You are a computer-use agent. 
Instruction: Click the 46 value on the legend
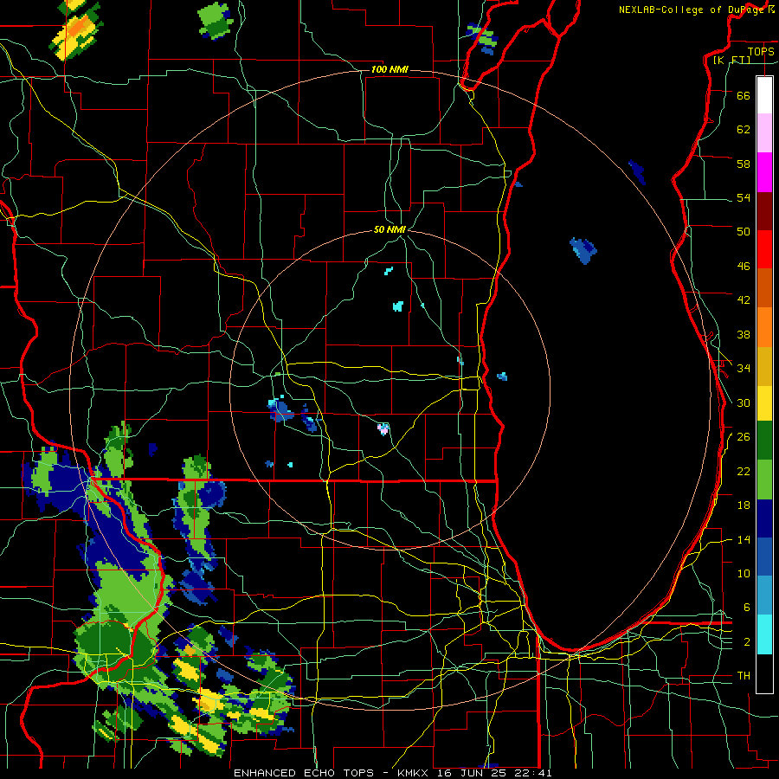[744, 267]
